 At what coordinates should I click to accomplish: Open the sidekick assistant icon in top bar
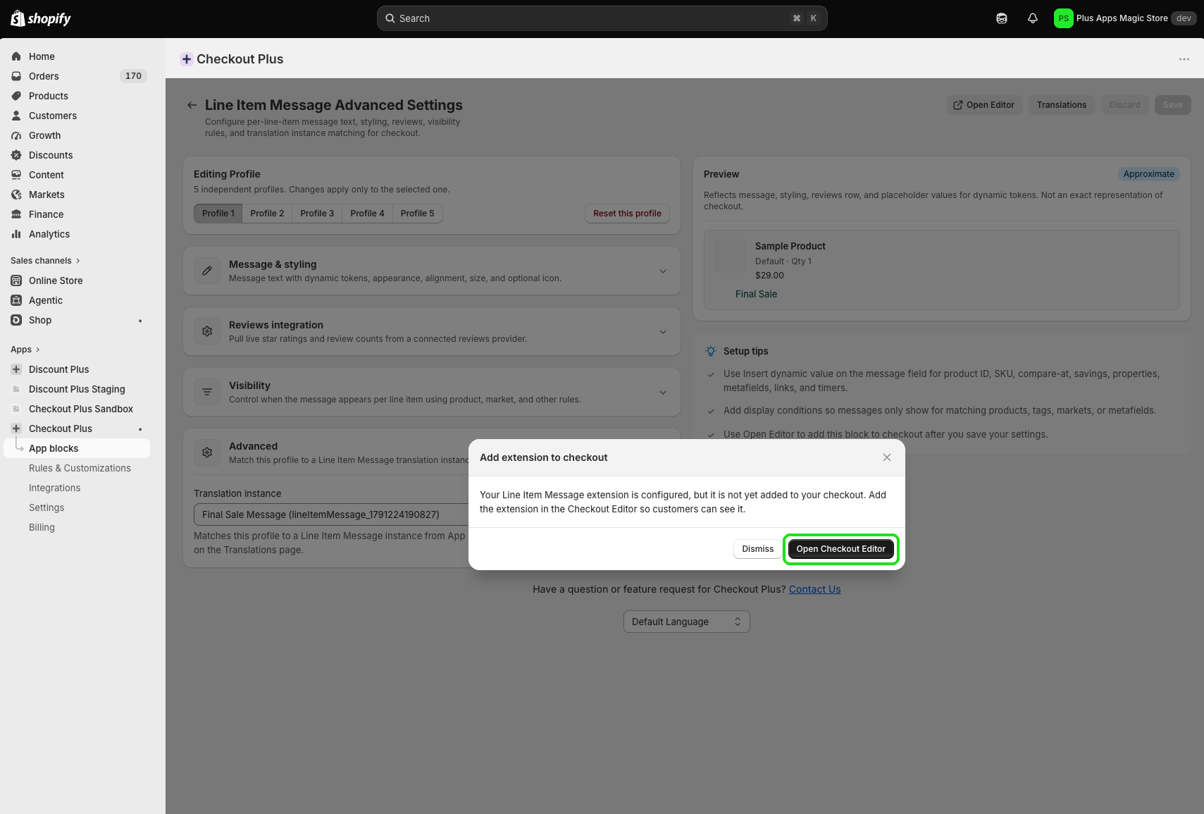click(x=1002, y=18)
